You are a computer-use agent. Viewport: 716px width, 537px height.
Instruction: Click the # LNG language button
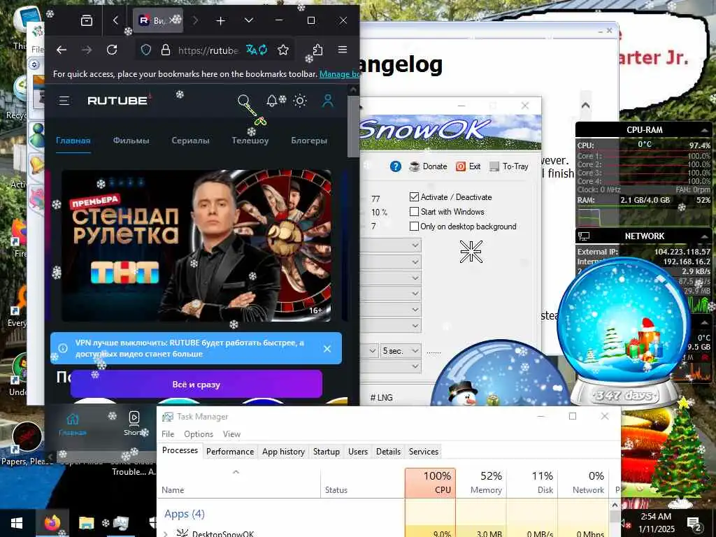coord(381,397)
